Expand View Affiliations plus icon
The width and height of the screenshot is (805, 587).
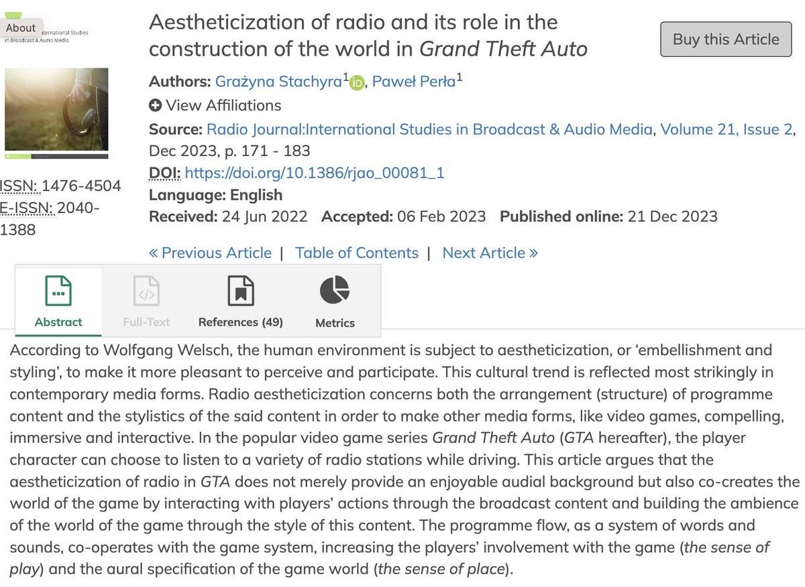pos(155,105)
